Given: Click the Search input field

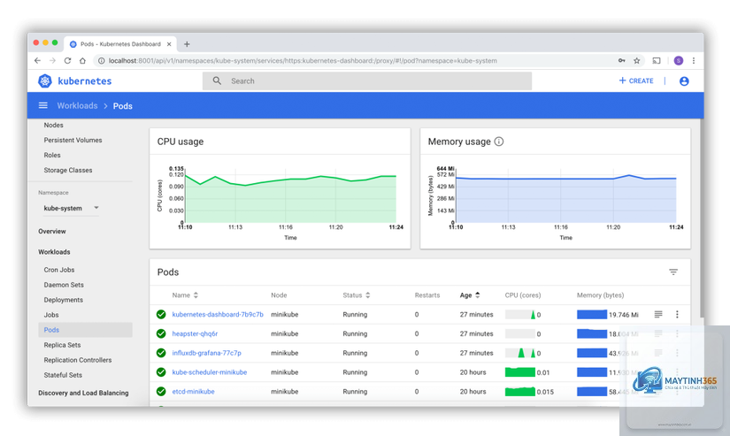Looking at the screenshot, I should tap(367, 81).
